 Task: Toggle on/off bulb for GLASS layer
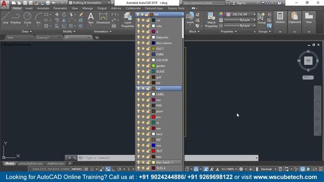pyautogui.click(x=138, y=71)
